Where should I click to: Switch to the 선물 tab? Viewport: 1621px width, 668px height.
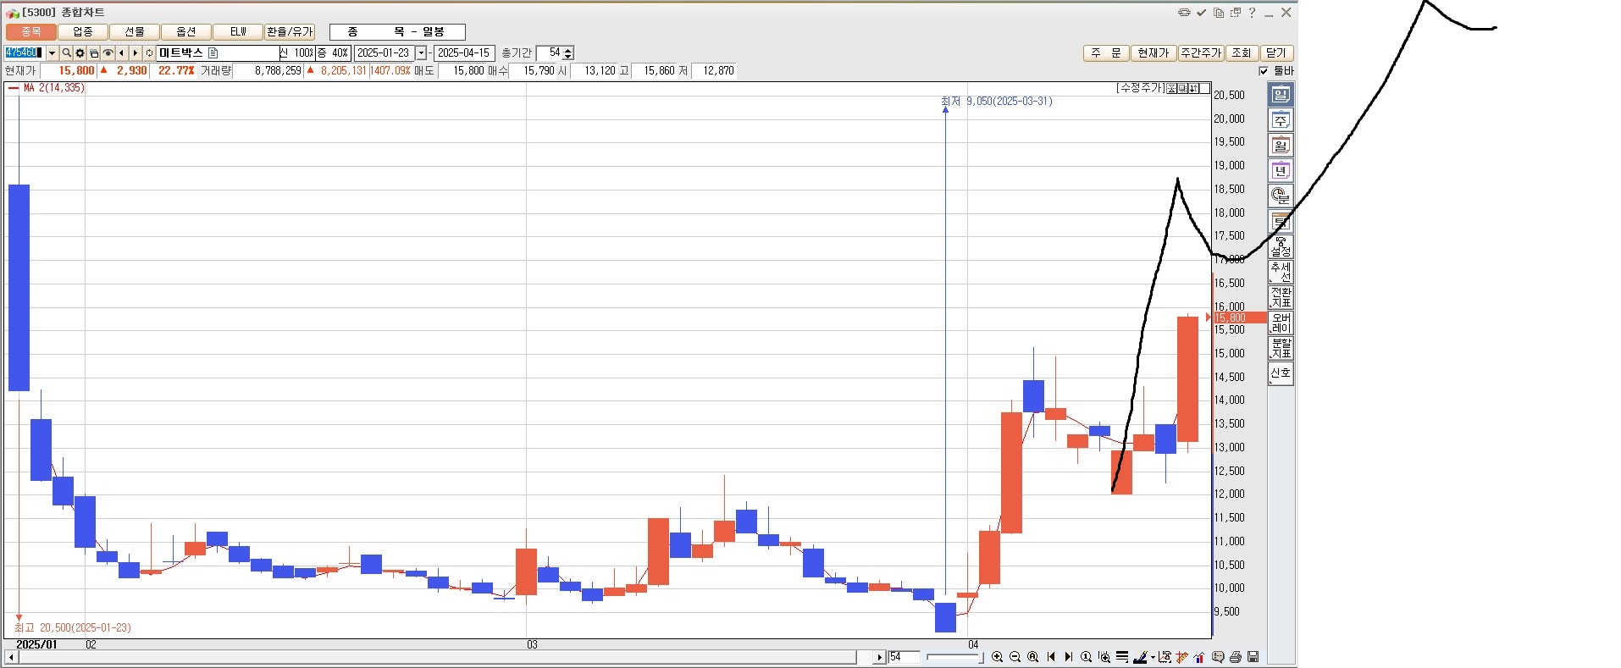click(x=135, y=32)
